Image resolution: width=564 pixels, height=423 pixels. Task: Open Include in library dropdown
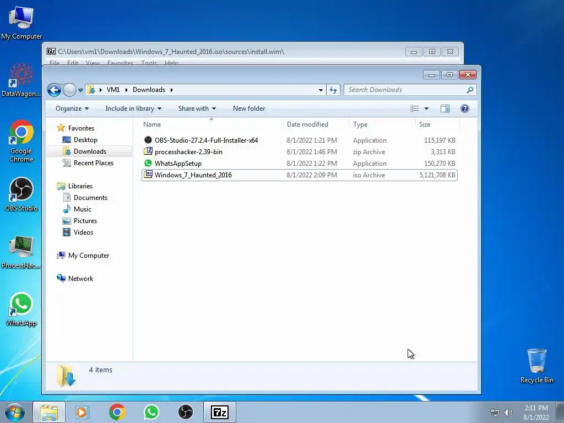(133, 109)
